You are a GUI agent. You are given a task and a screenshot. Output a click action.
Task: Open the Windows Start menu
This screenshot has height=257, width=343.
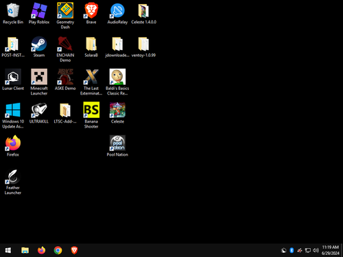(8, 250)
